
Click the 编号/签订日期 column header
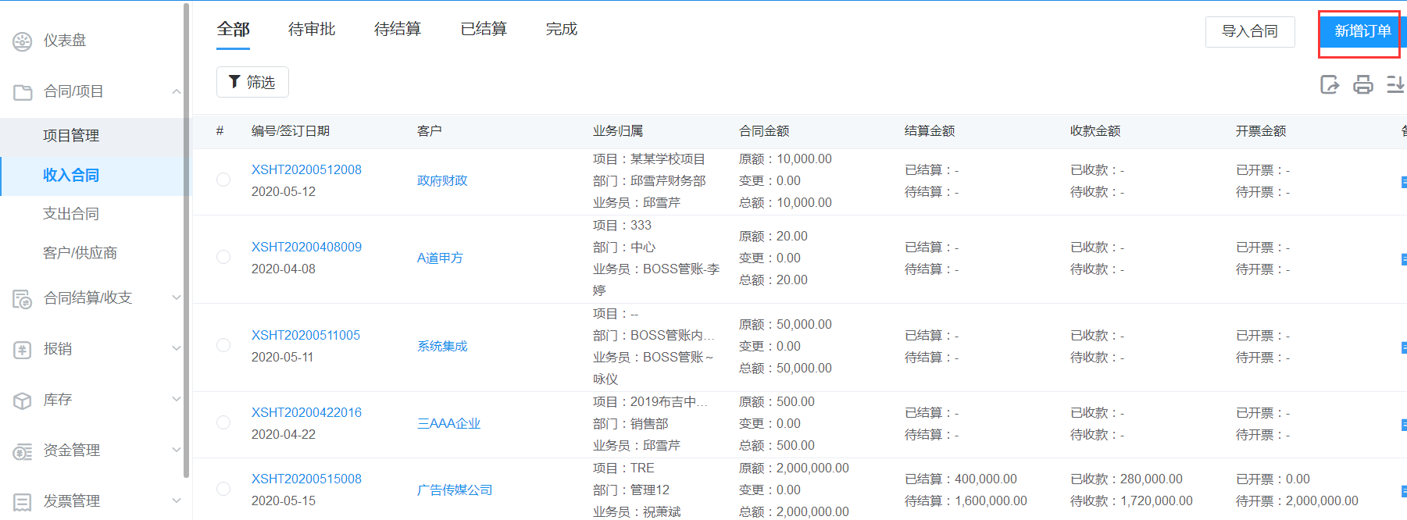(290, 131)
